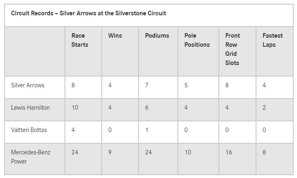The width and height of the screenshot is (297, 178).
Task: Click Mercedes-Benz Power's Front Row value of 16
Action: [x=229, y=152]
